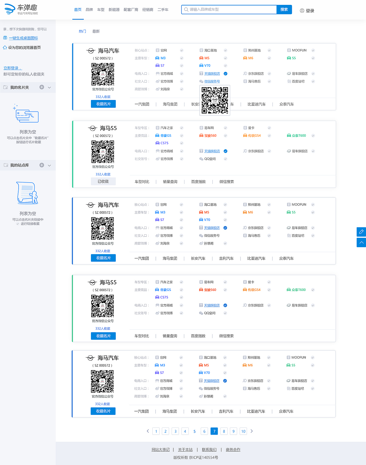The width and height of the screenshot is (366, 465).
Task: Open the 首页 nav item
Action: point(78,10)
